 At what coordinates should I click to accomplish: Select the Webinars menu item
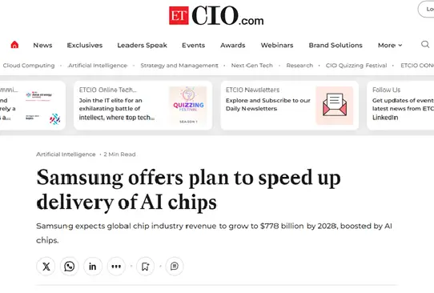(277, 45)
